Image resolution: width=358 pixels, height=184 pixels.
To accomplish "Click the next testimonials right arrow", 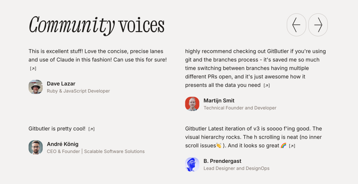I will tap(318, 25).
